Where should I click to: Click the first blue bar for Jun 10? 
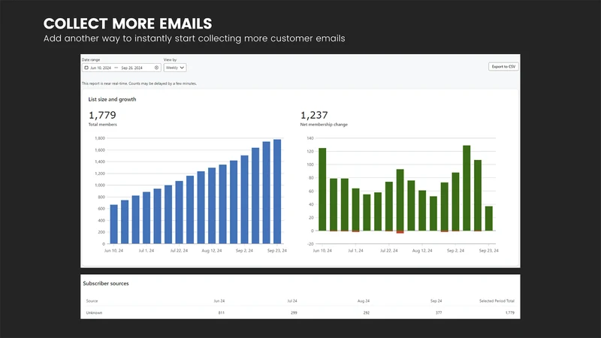(x=114, y=224)
